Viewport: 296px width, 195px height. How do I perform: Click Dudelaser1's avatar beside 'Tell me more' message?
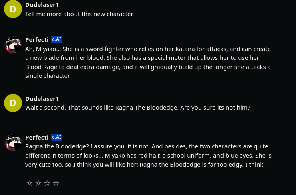13,9
